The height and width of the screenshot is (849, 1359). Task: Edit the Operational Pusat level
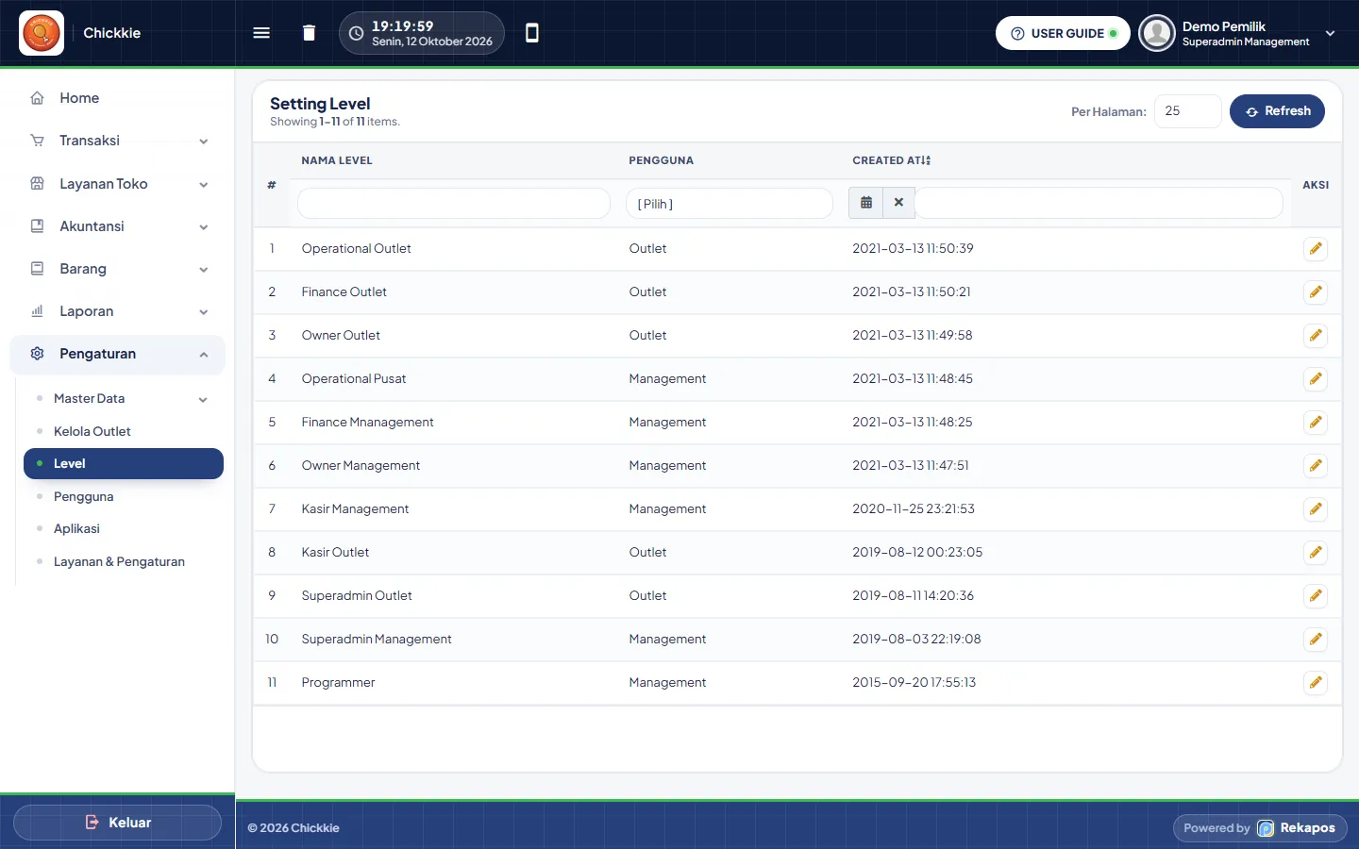click(x=1316, y=379)
